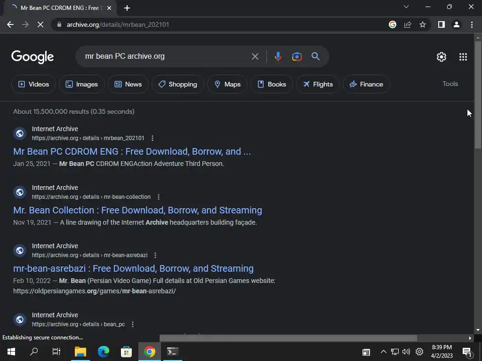Submit search with magnifier icon
Viewport: 482px width, 361px height.
[x=315, y=56]
